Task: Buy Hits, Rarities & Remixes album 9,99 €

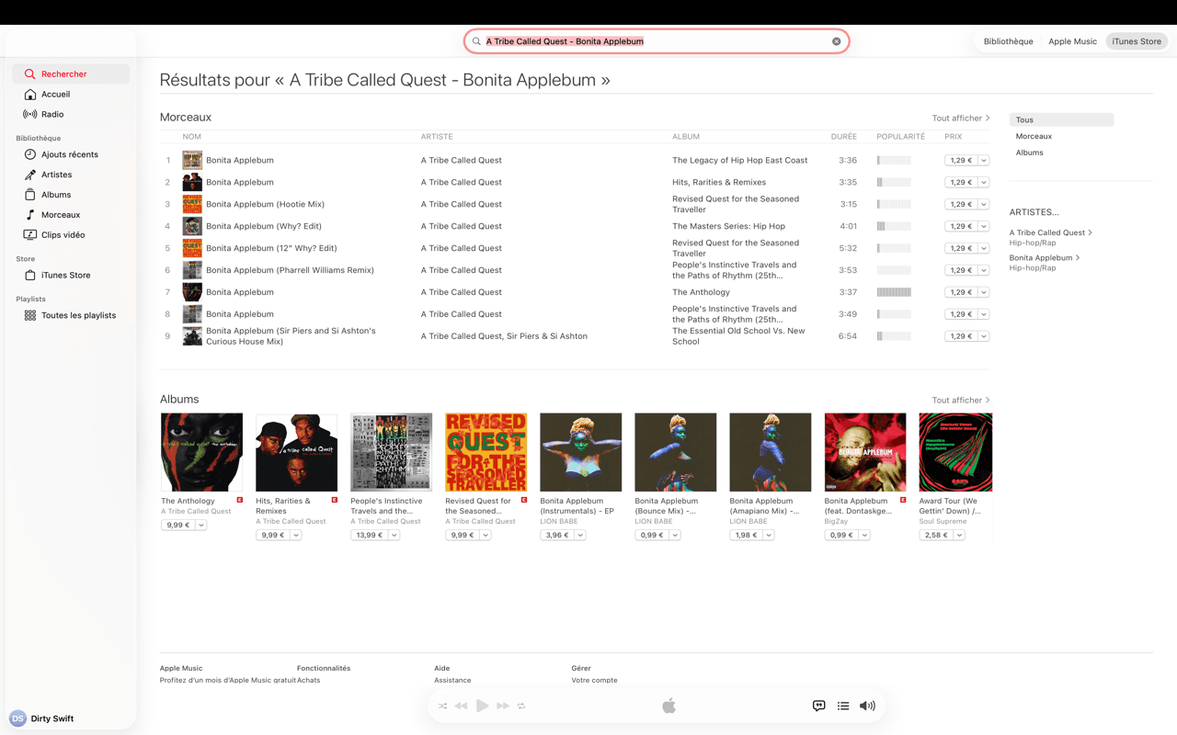Action: click(272, 535)
